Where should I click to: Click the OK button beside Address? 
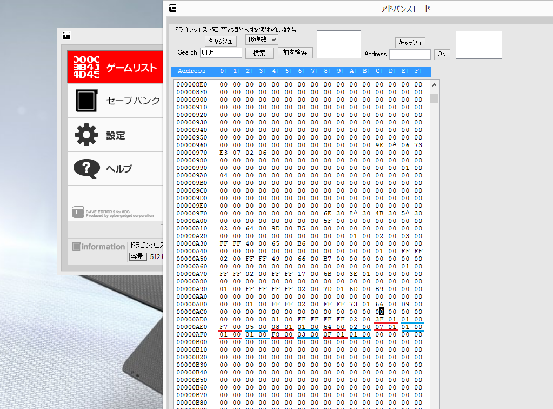(442, 54)
